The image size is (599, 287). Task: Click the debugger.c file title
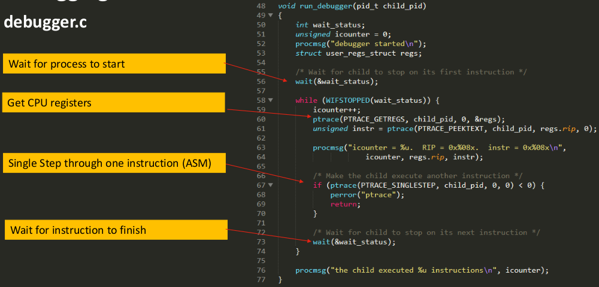click(45, 23)
